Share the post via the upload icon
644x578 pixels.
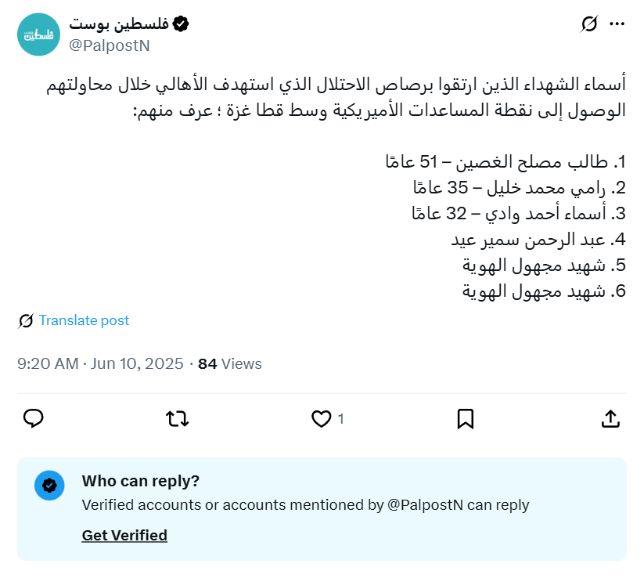click(x=610, y=419)
